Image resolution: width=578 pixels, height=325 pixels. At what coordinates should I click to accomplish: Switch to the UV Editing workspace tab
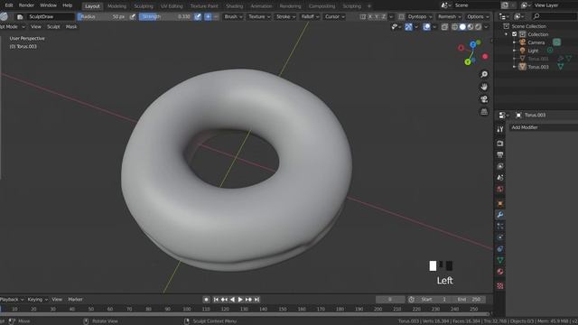point(172,6)
